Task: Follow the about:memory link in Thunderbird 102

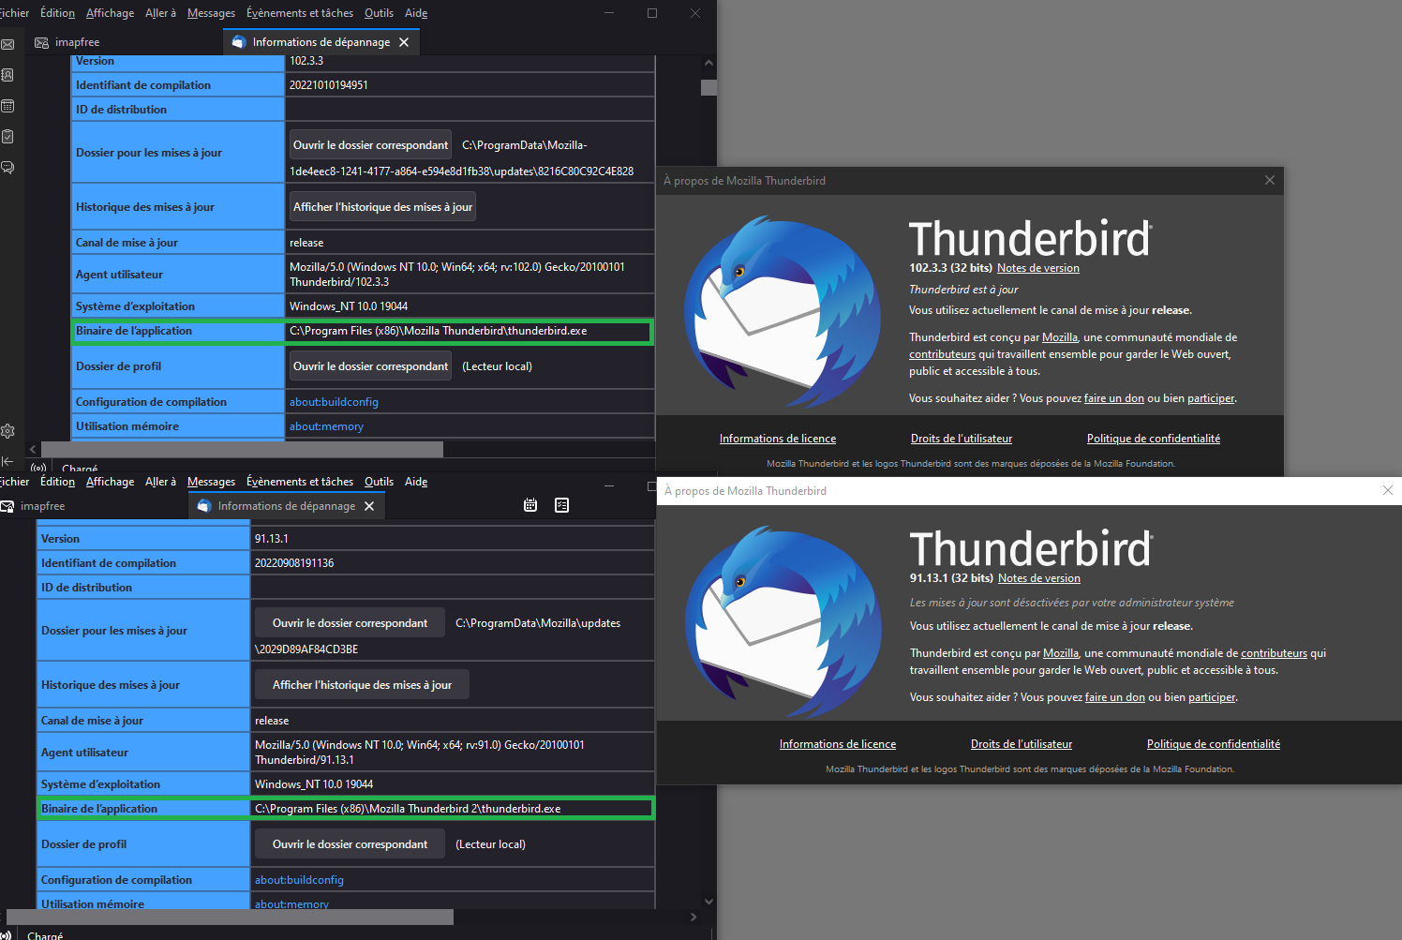Action: pos(326,426)
